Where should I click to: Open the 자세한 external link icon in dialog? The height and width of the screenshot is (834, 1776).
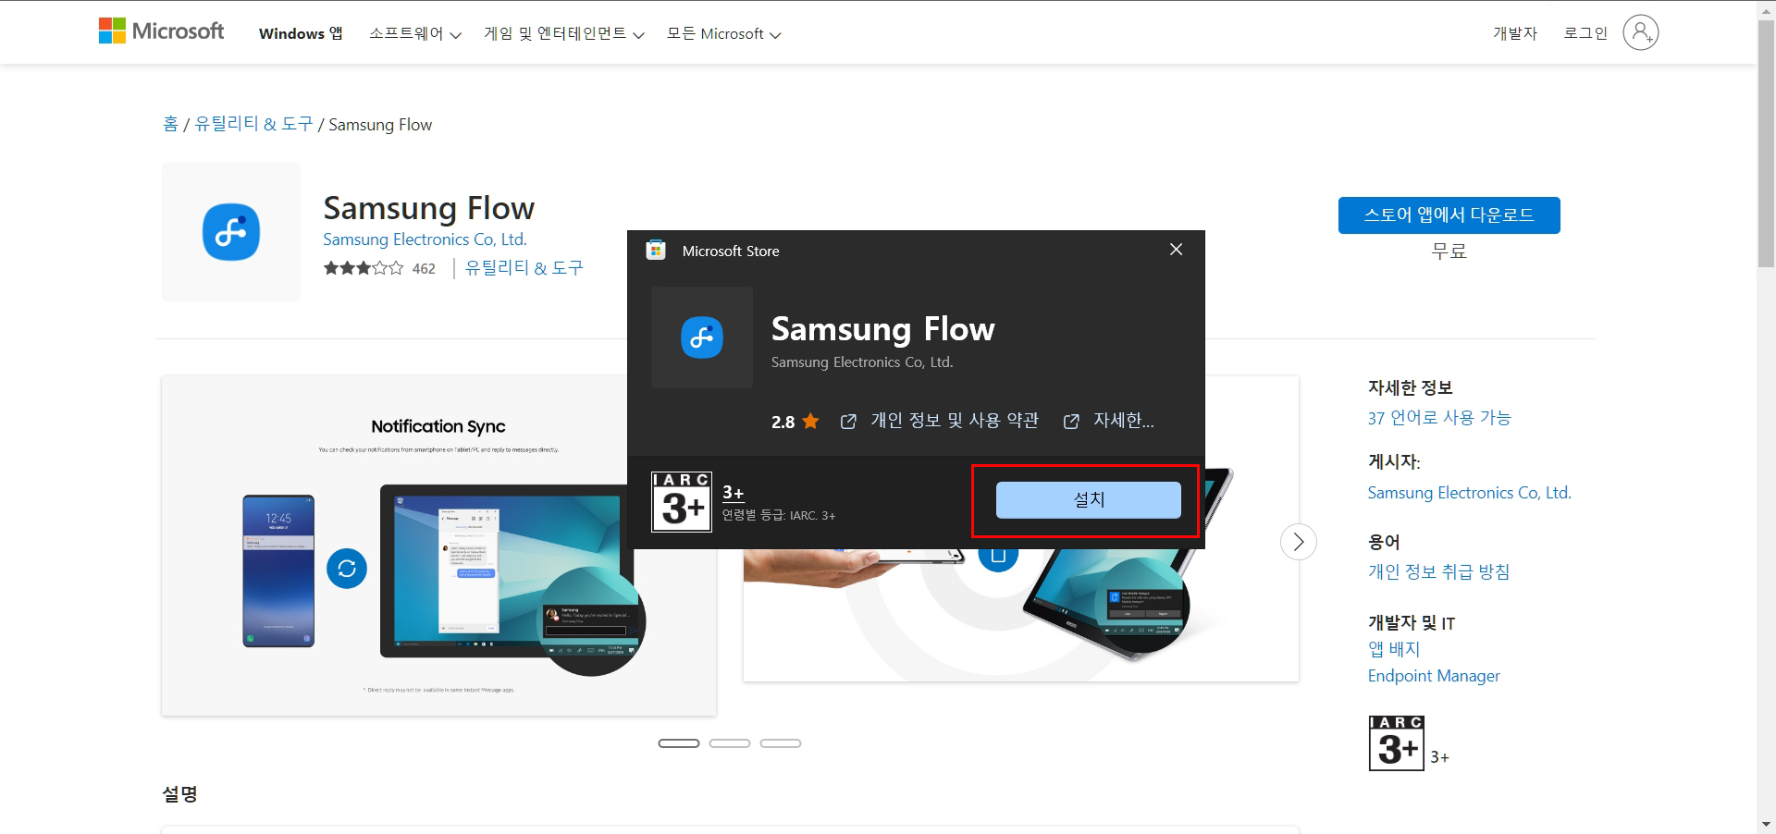coord(1071,422)
